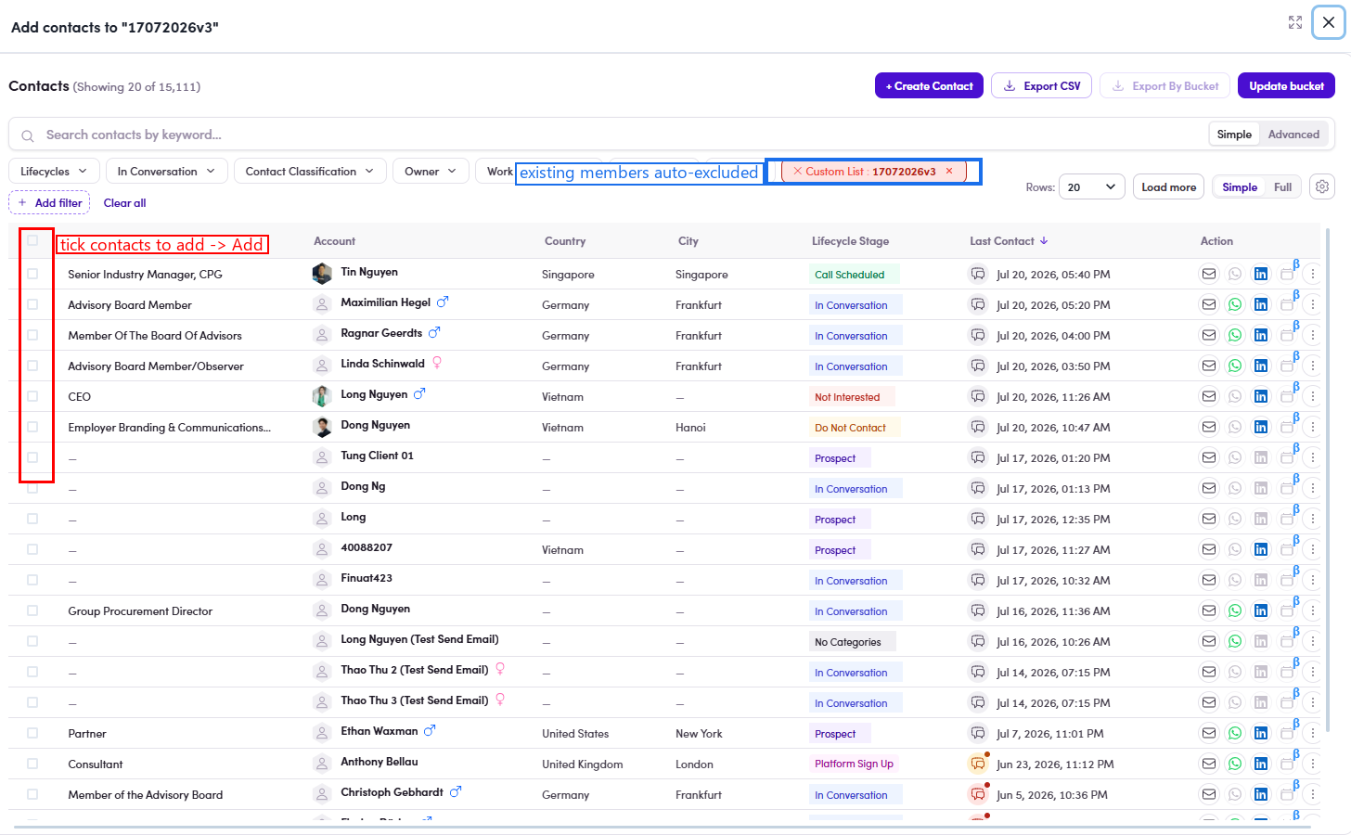View conversation history for Dong Nguyen Hanoi row
1351x835 pixels.
point(978,427)
